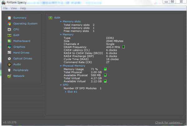Open the File menu
The height and width of the screenshot is (126, 187).
(5, 8)
